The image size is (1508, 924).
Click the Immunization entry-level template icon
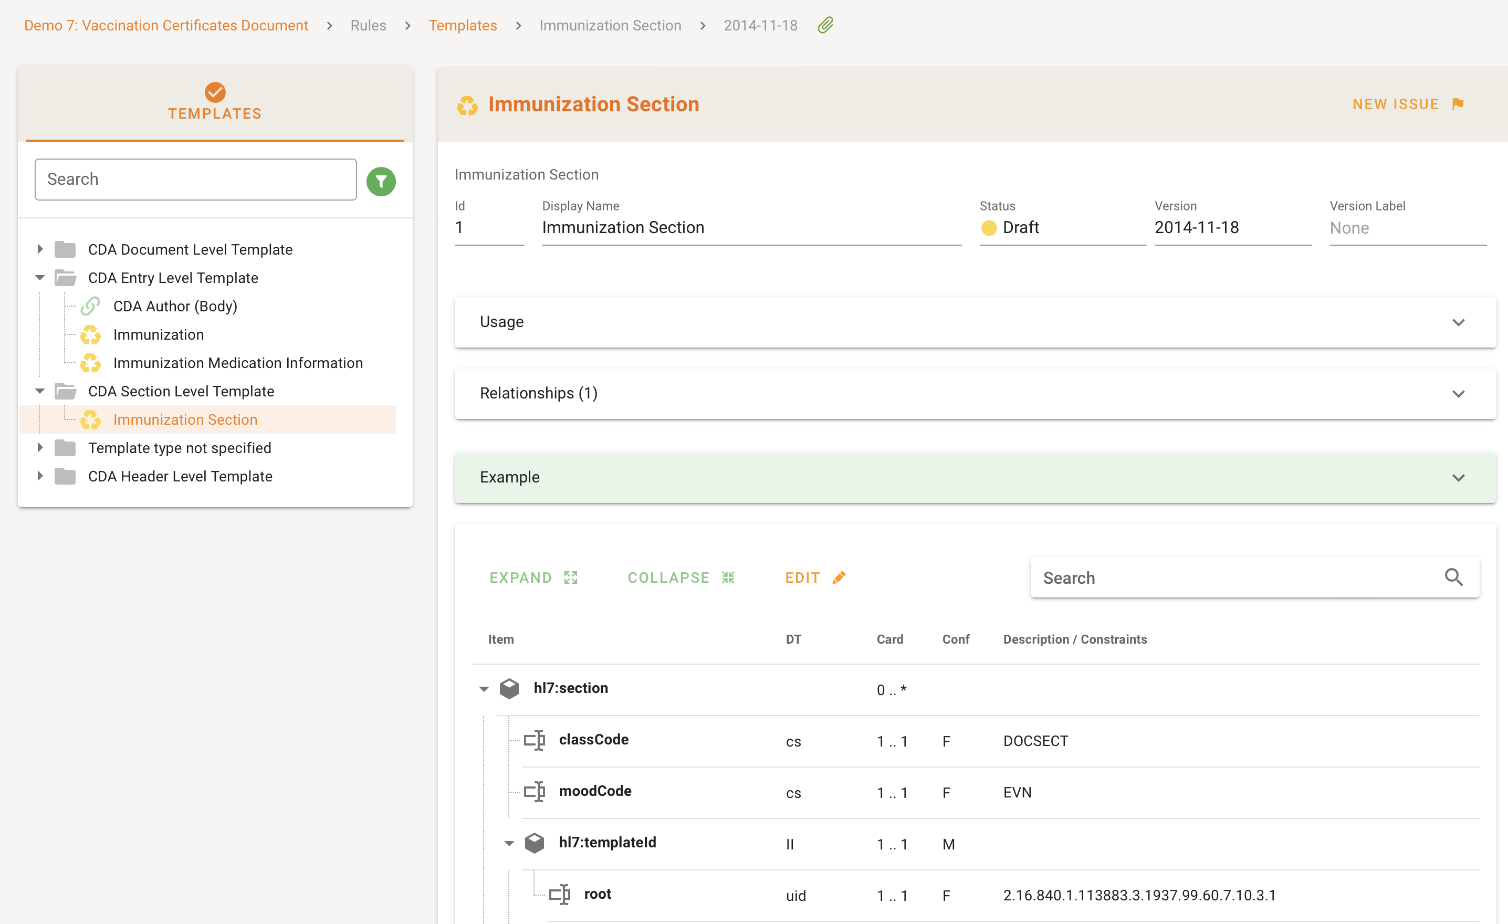[x=91, y=334]
